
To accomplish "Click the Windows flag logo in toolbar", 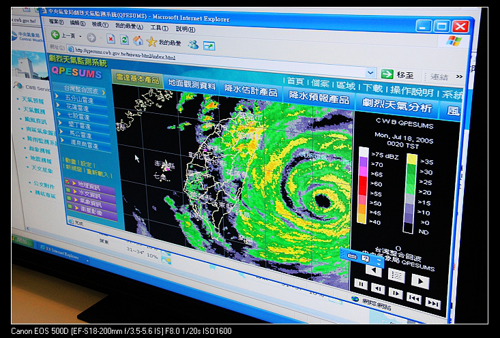I will pos(454,41).
